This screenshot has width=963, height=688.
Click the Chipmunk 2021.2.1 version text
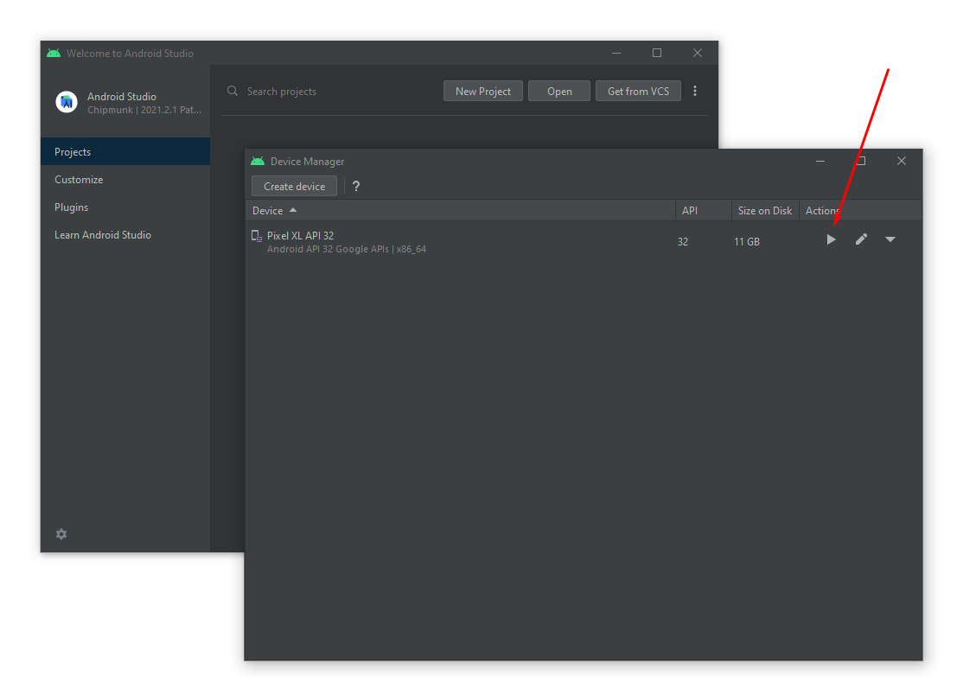(144, 110)
